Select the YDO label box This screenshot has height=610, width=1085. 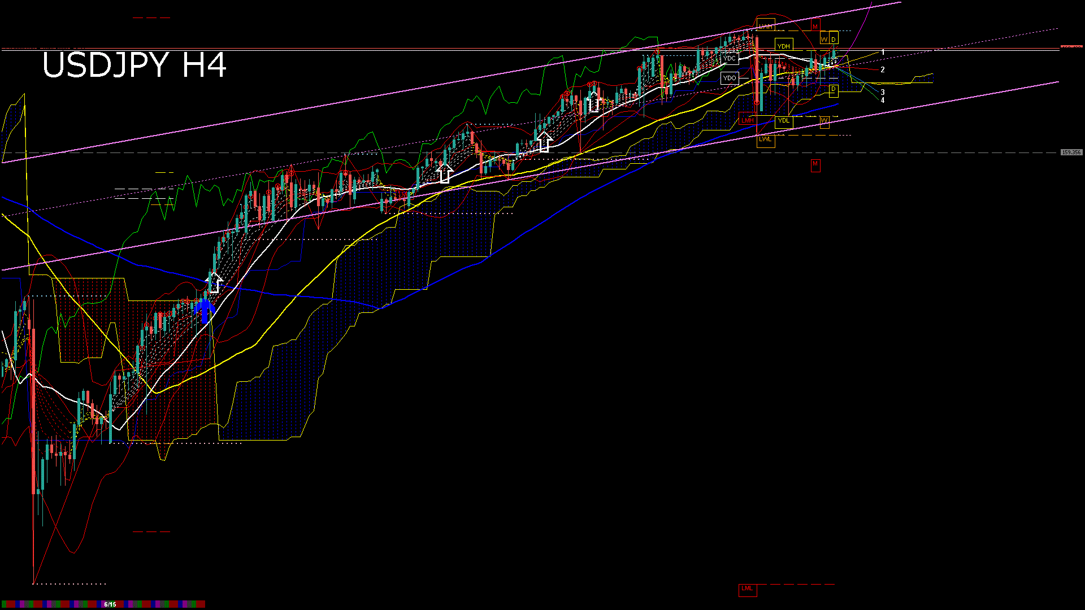coord(730,78)
